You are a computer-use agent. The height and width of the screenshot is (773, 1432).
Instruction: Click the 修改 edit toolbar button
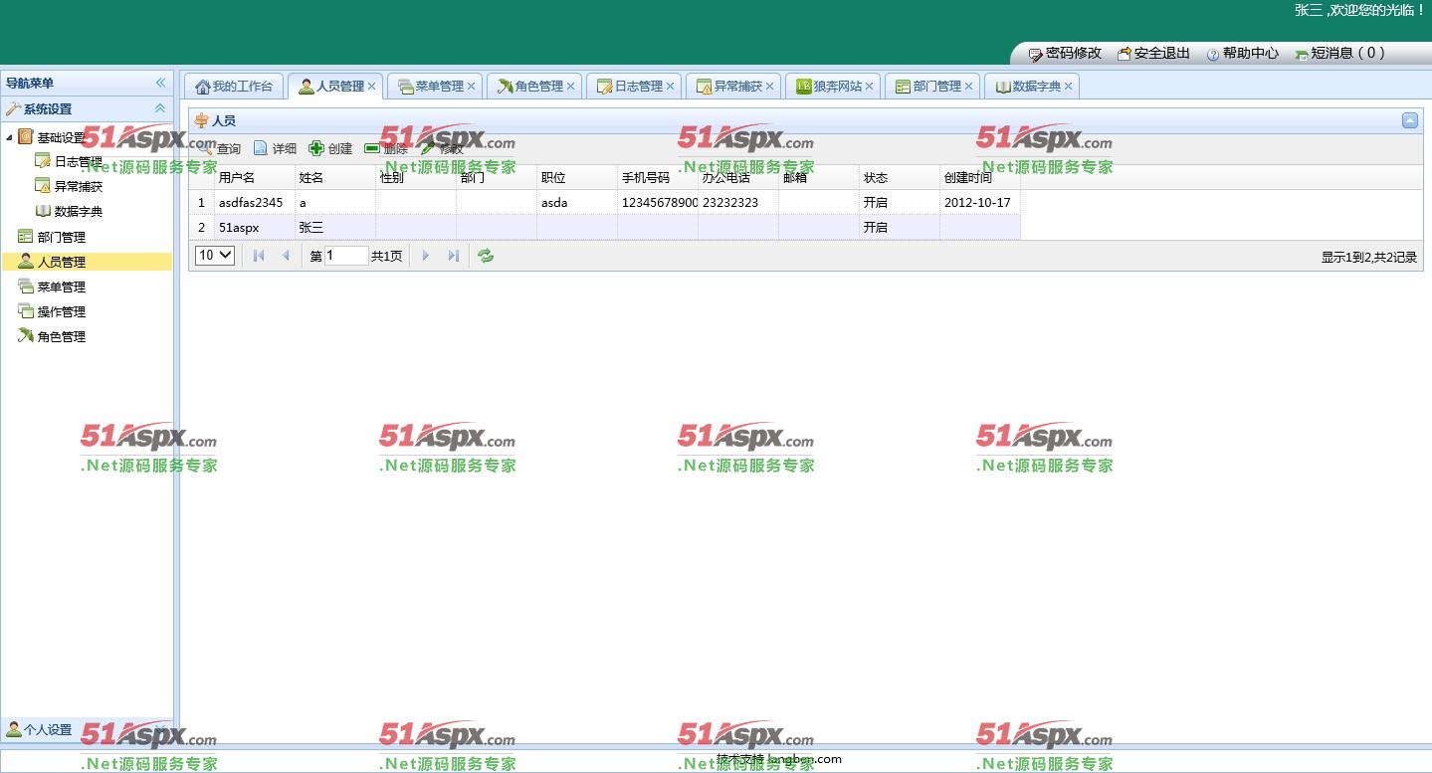442,149
